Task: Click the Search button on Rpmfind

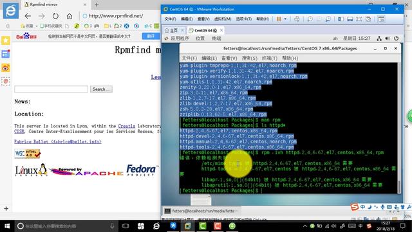Action: point(101,89)
